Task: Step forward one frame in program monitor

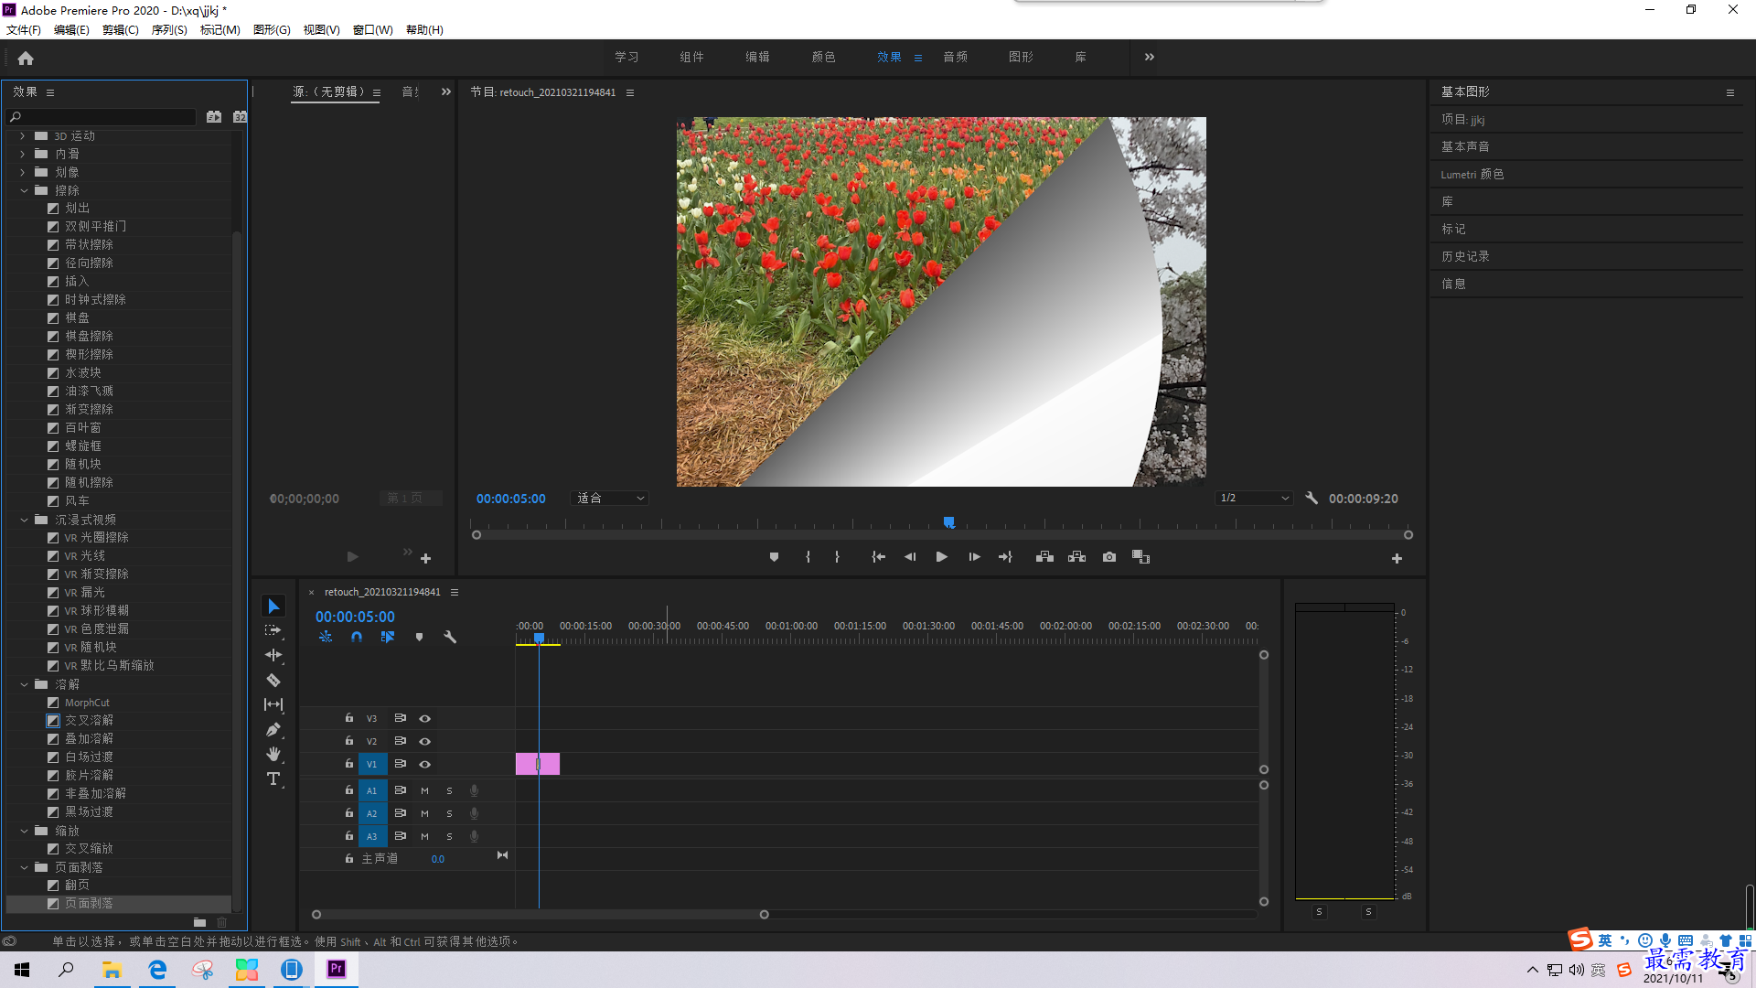Action: coord(974,556)
